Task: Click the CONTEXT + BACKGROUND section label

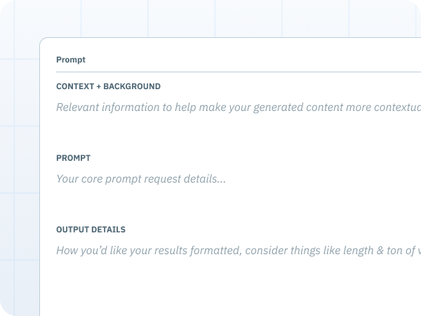Action: point(108,86)
